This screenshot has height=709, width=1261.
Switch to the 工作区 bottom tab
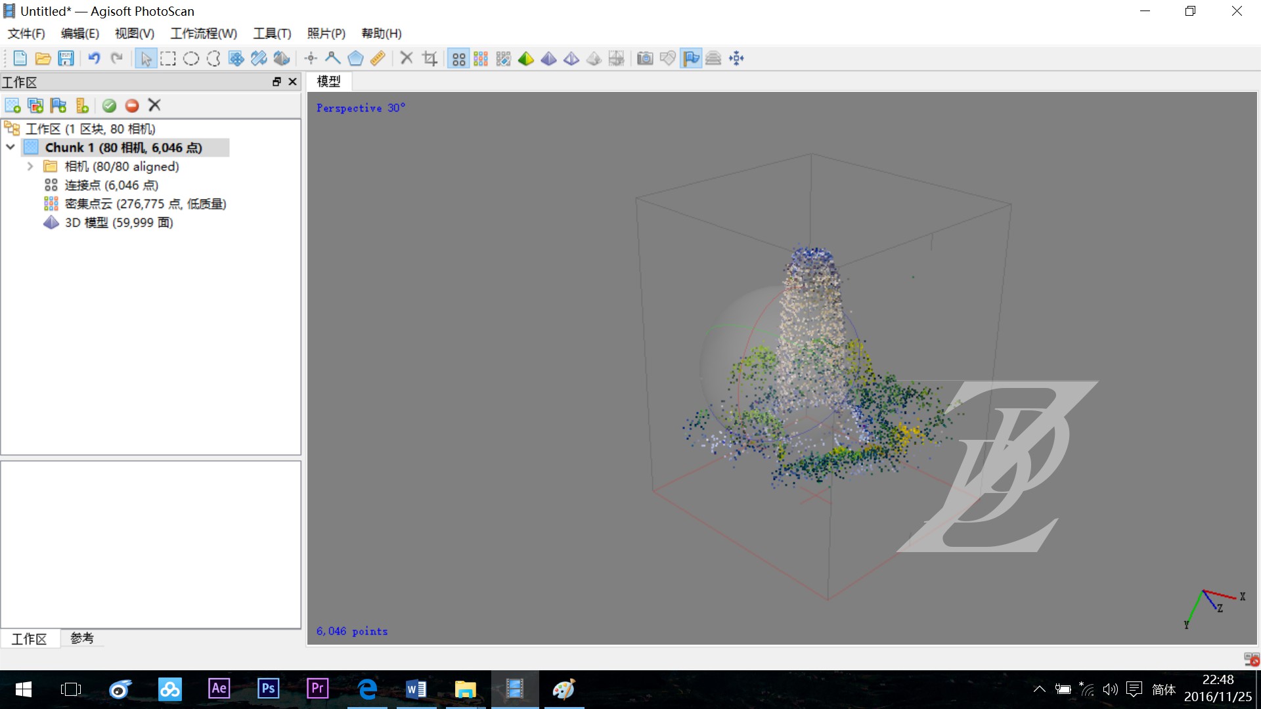pos(30,639)
